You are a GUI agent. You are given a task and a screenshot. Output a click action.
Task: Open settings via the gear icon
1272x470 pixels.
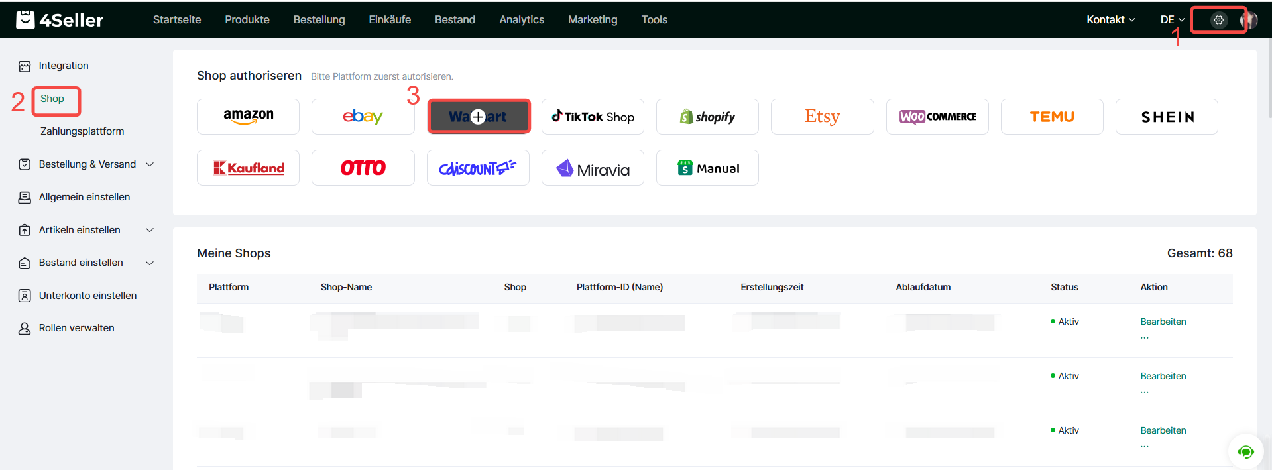(1218, 20)
